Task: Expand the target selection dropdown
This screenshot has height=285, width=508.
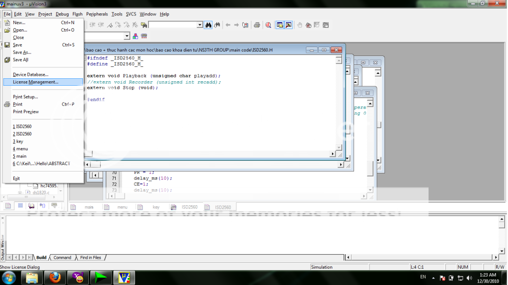Action: tap(127, 36)
